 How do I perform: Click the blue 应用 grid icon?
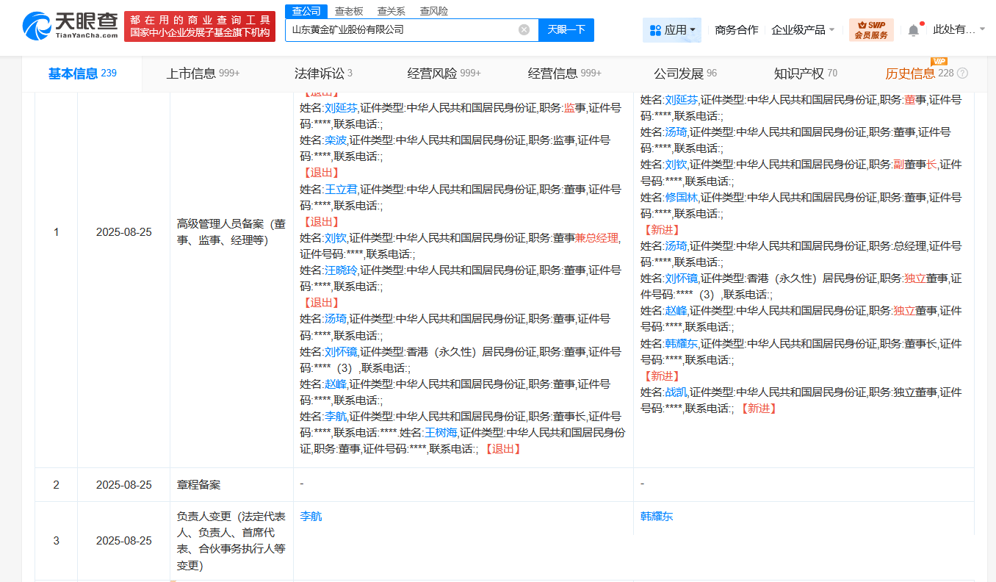tap(654, 28)
